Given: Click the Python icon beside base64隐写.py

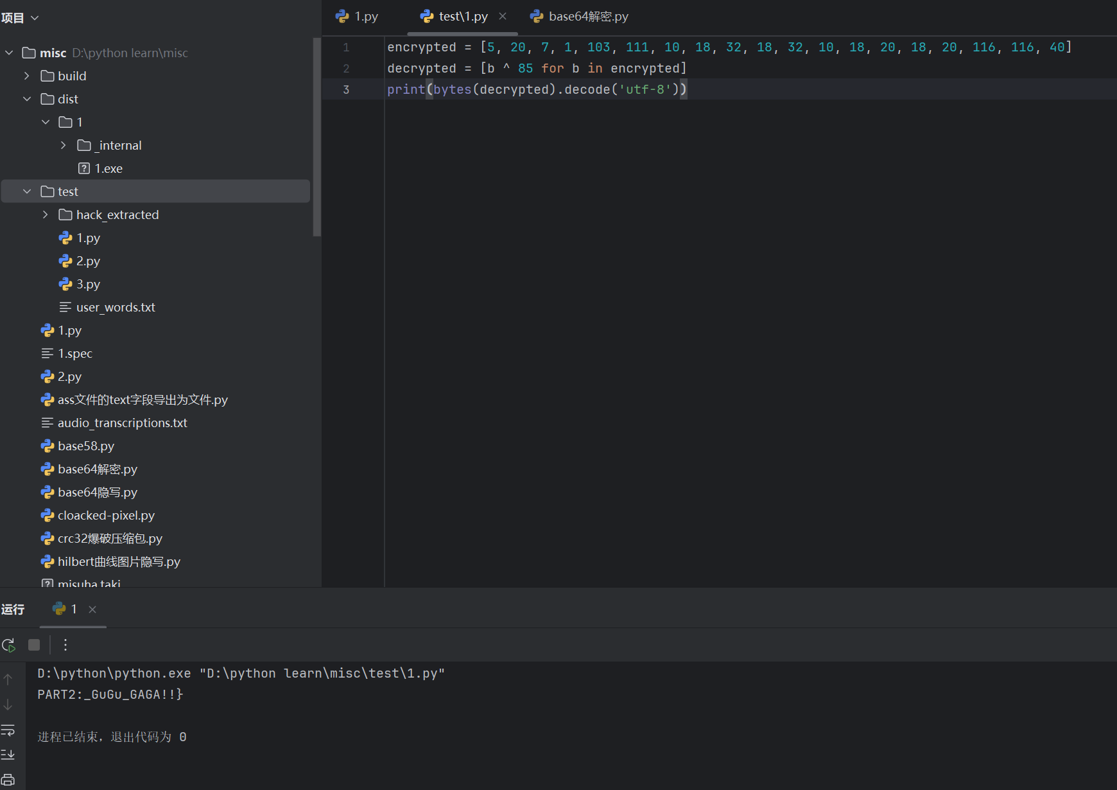Looking at the screenshot, I should (48, 492).
